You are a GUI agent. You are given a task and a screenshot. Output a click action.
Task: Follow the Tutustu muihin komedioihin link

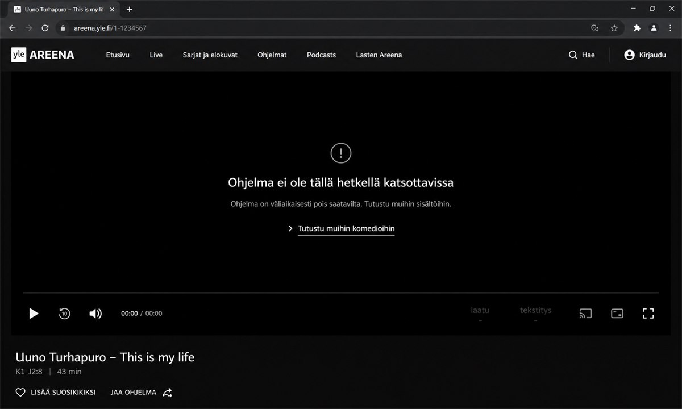point(346,228)
